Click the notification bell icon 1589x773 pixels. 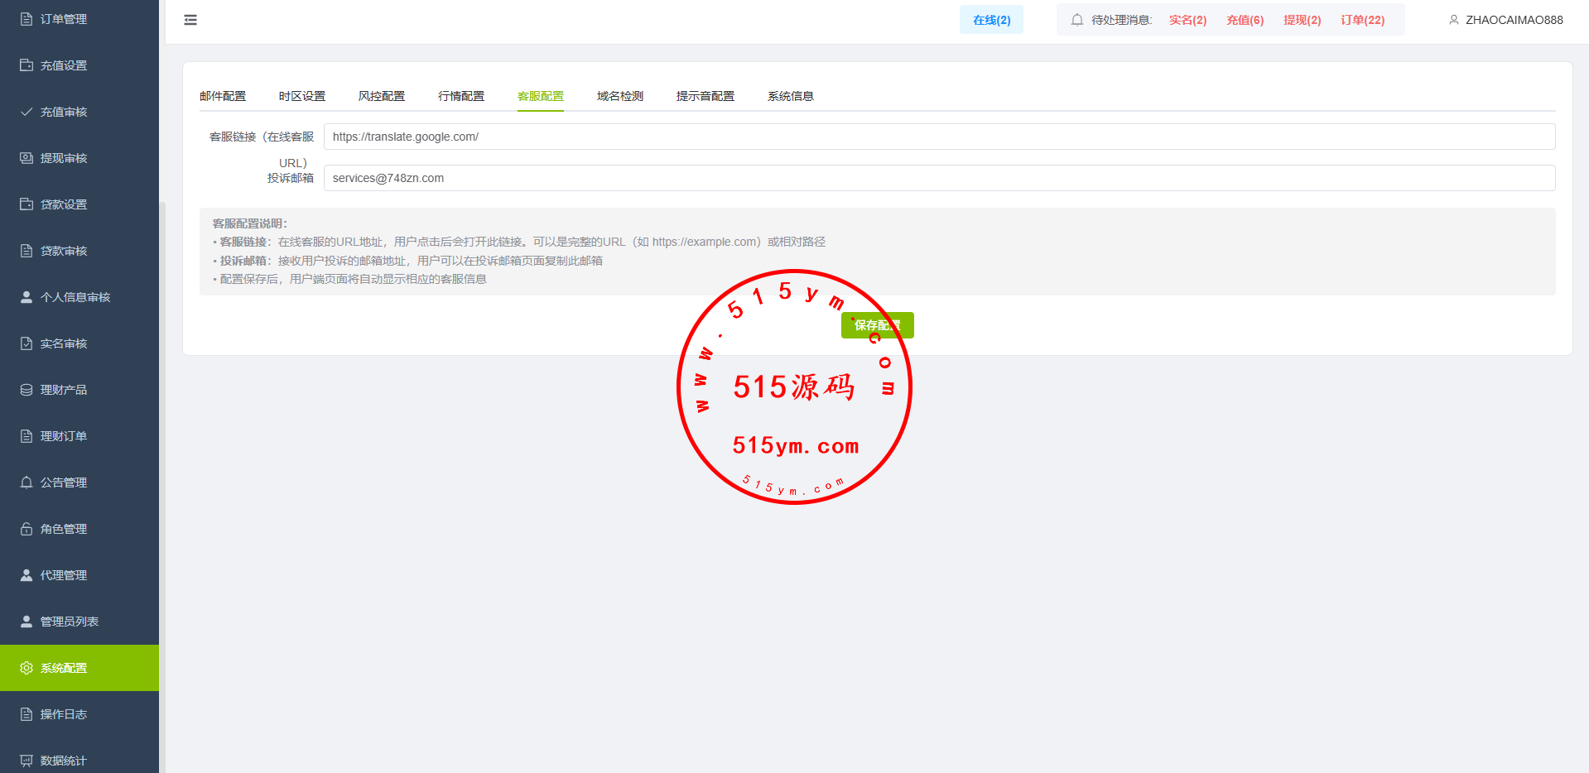tap(1076, 20)
